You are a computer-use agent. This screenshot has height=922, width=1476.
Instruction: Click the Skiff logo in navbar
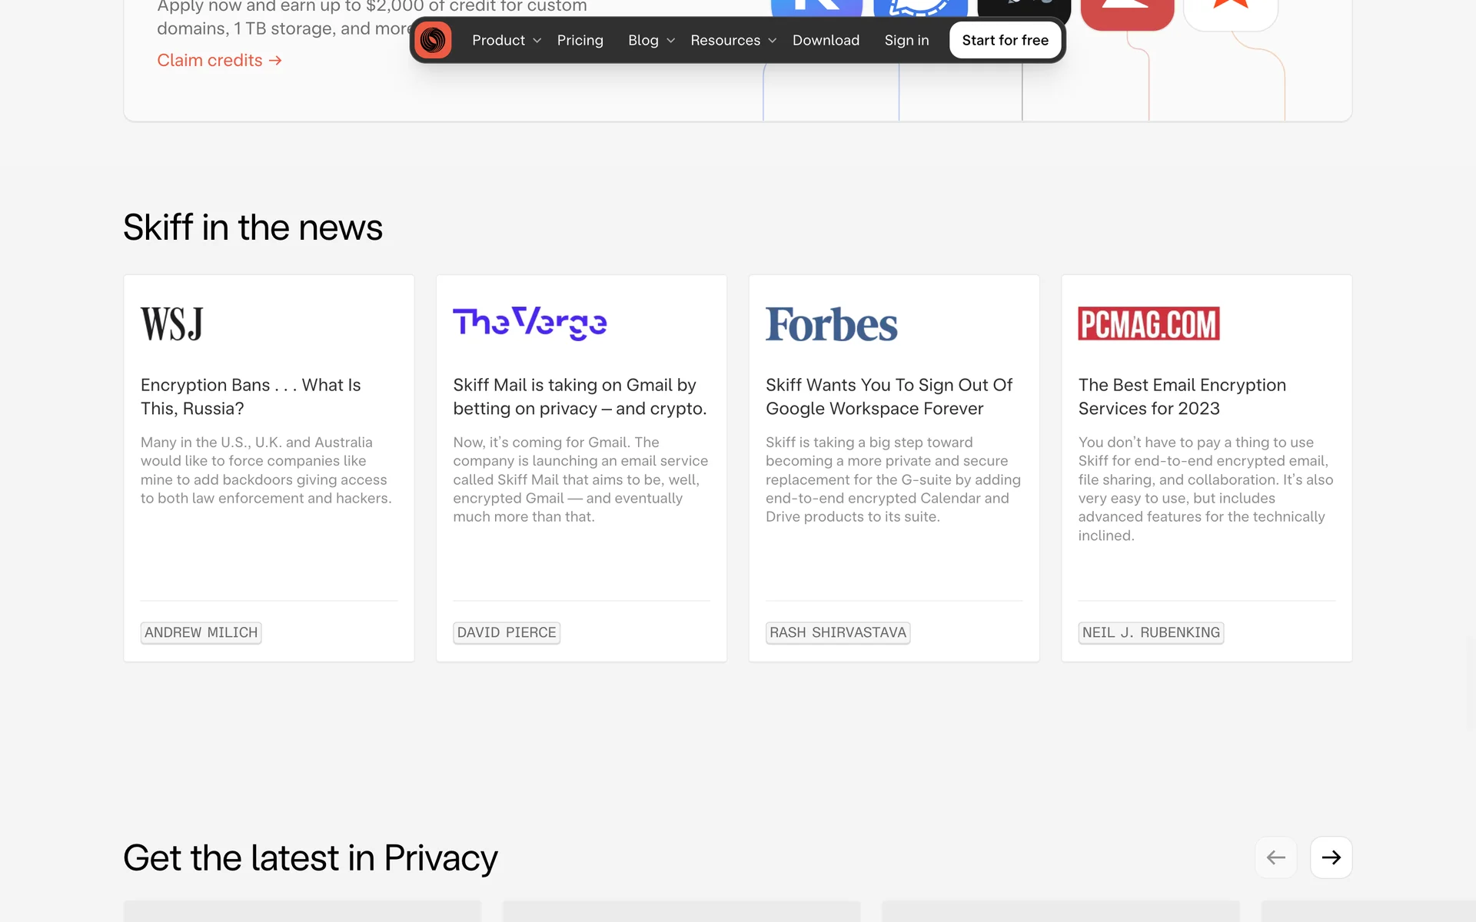point(433,40)
